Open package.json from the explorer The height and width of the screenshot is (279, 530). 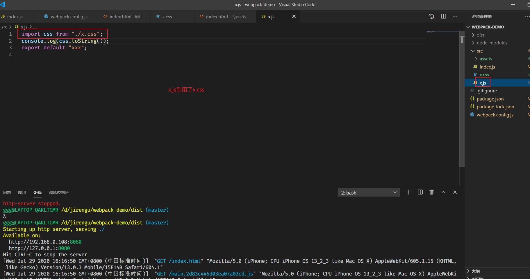[490, 99]
